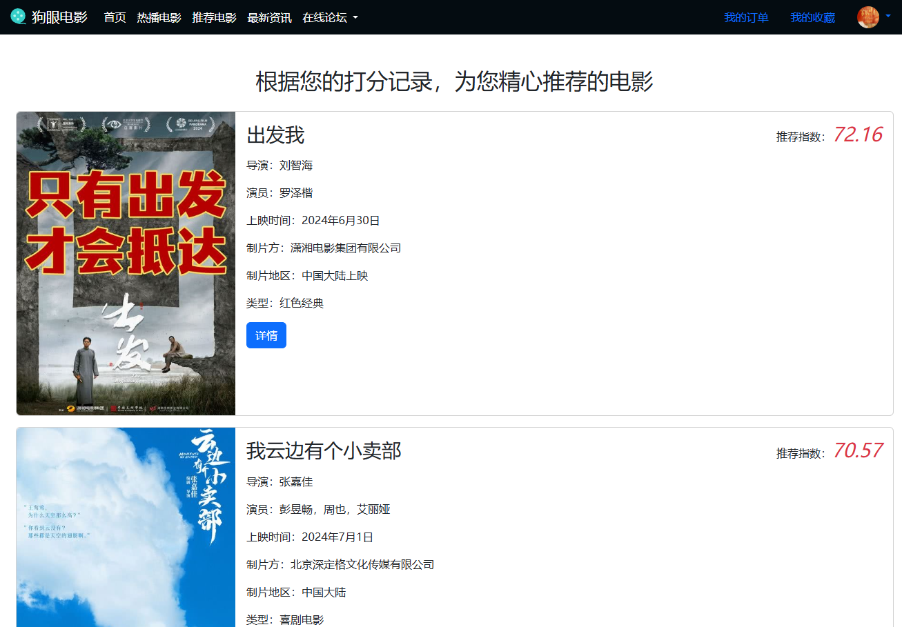
Task: Click the movie title 出发我
Action: click(275, 135)
